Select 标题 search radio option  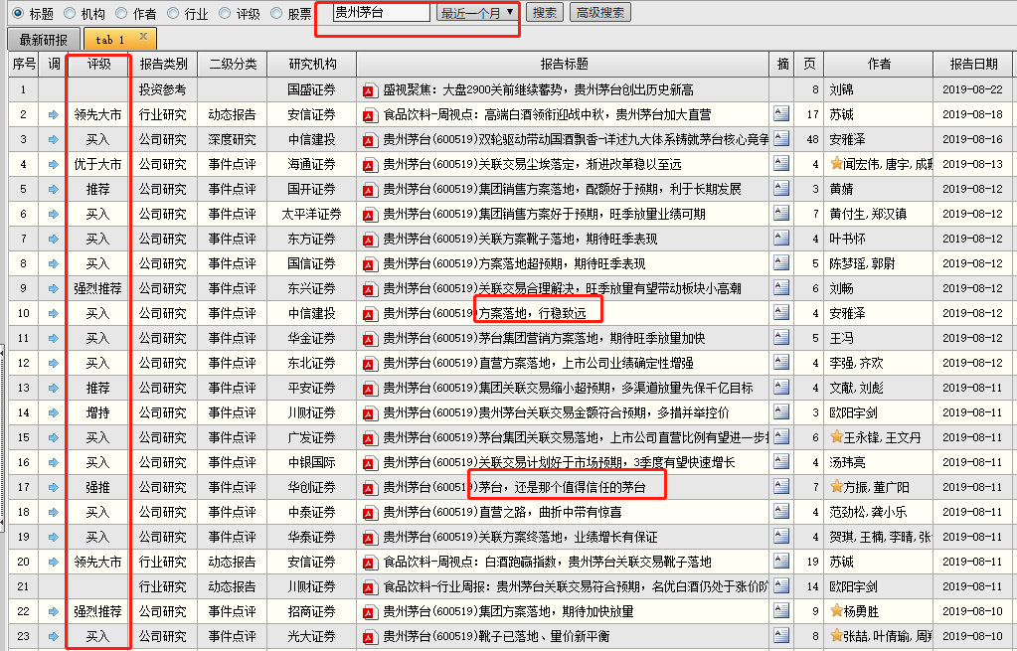18,13
